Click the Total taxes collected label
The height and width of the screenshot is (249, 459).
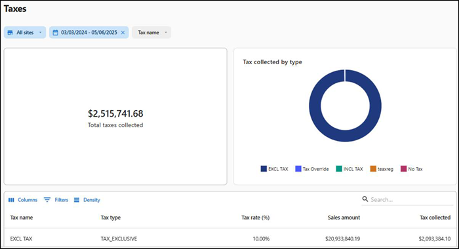pos(115,125)
